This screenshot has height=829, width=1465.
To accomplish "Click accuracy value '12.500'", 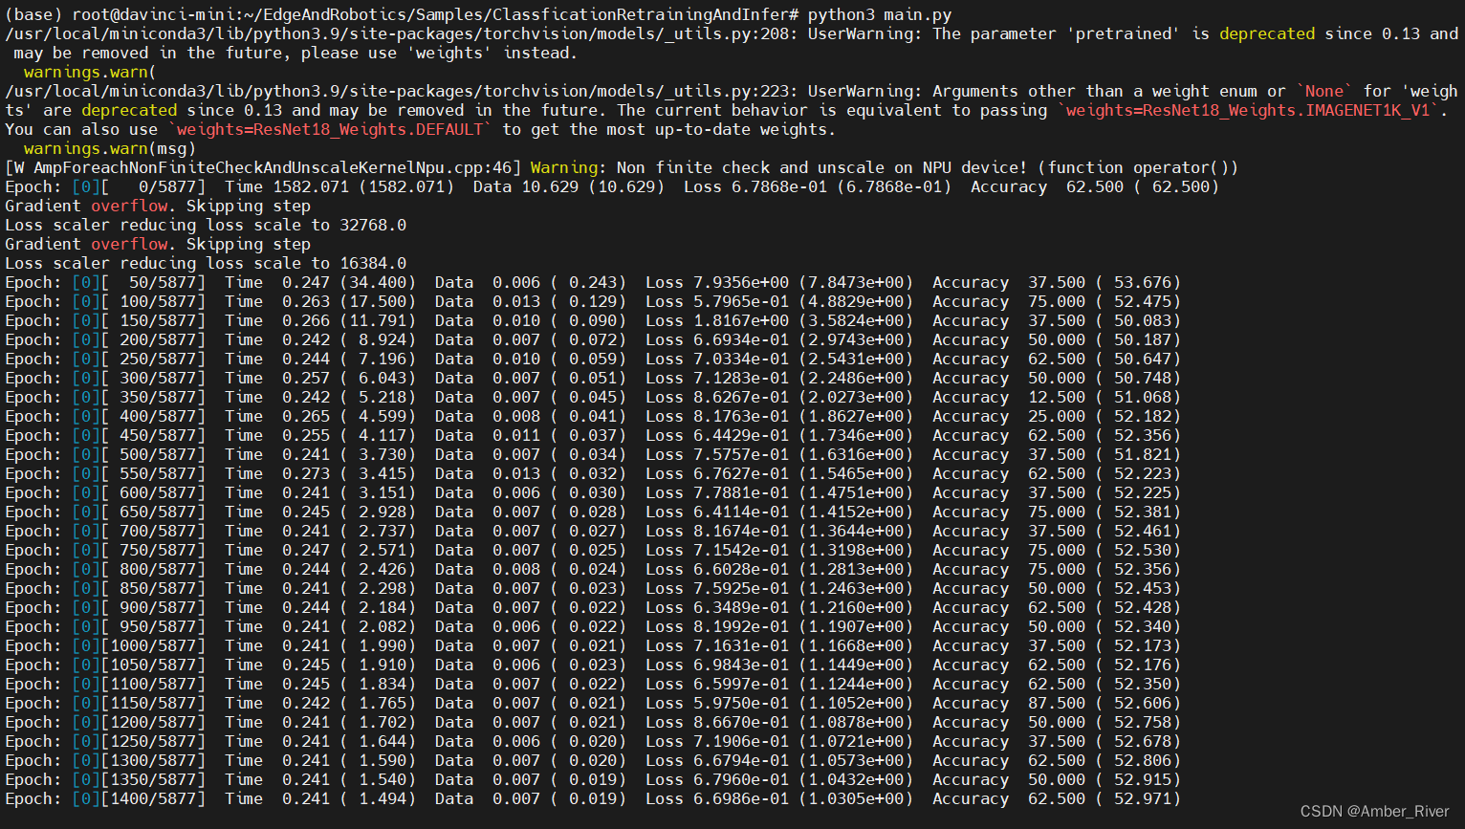I will click(x=1057, y=397).
